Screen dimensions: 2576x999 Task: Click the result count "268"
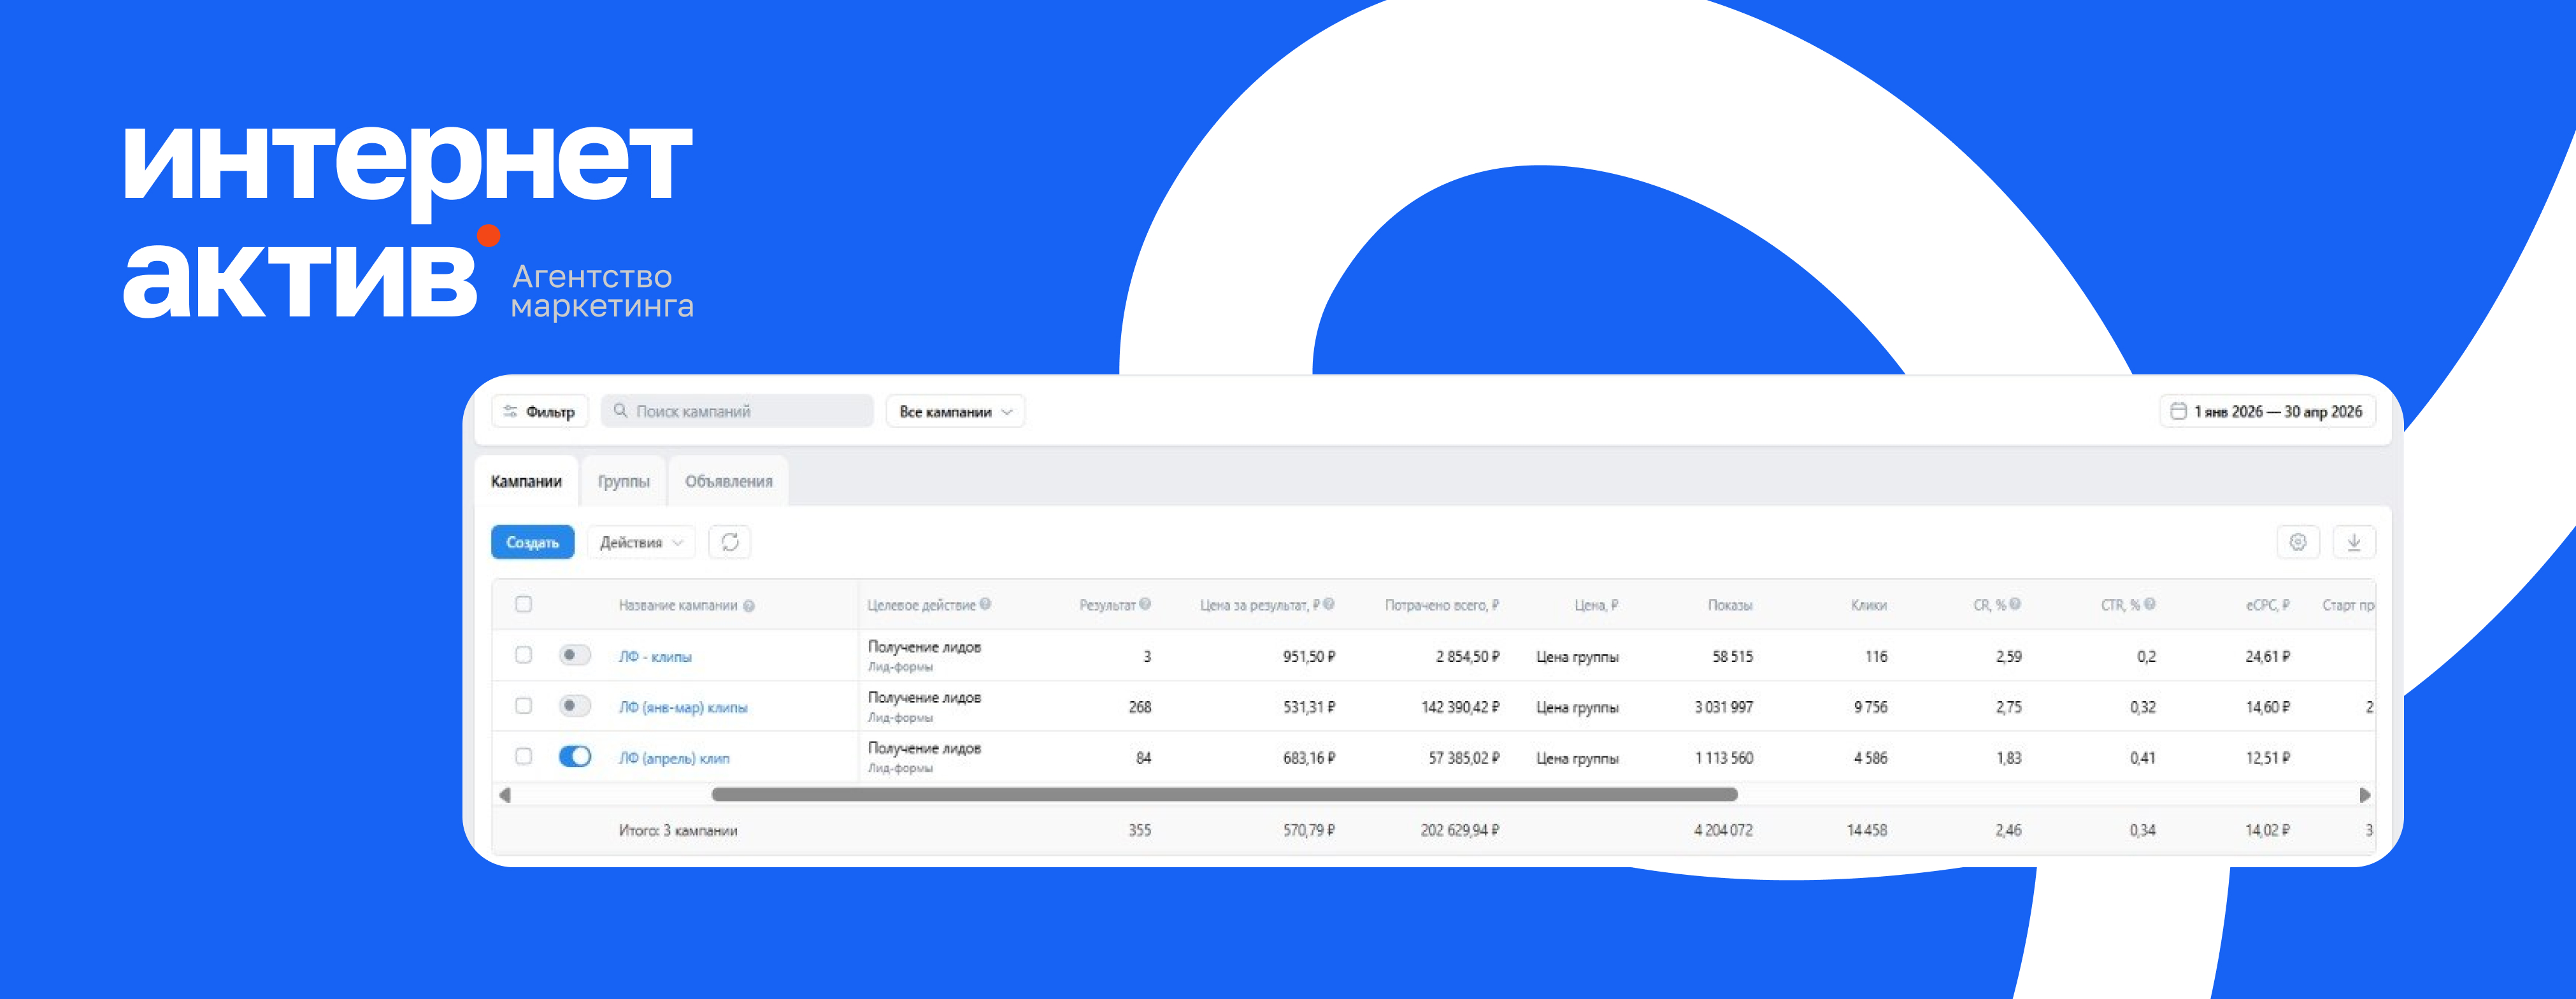pyautogui.click(x=1140, y=707)
